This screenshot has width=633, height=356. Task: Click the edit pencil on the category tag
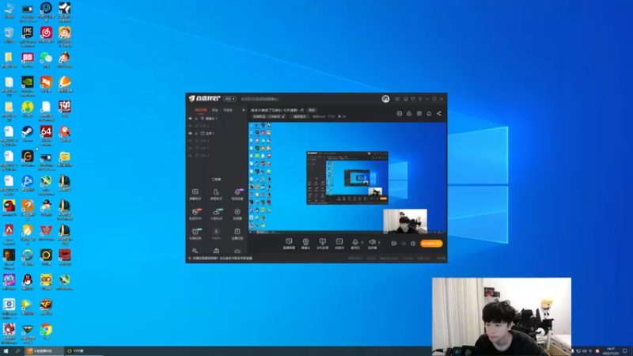coord(283,116)
